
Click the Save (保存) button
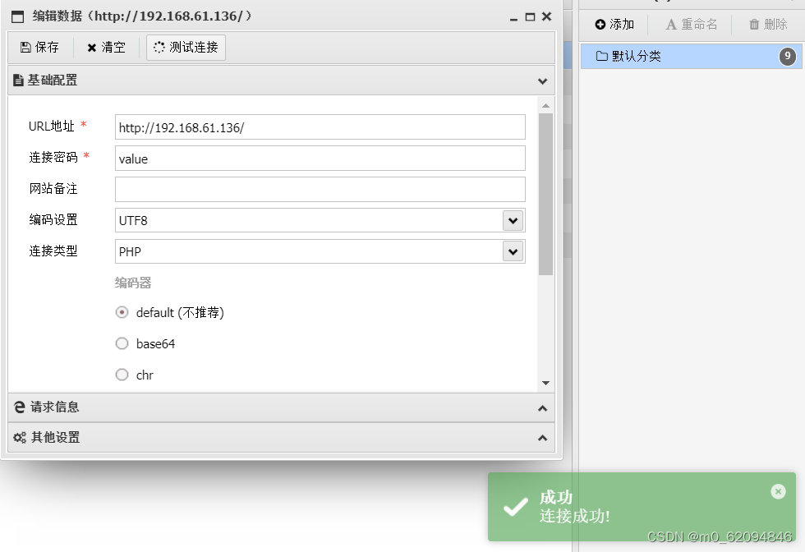pyautogui.click(x=39, y=48)
